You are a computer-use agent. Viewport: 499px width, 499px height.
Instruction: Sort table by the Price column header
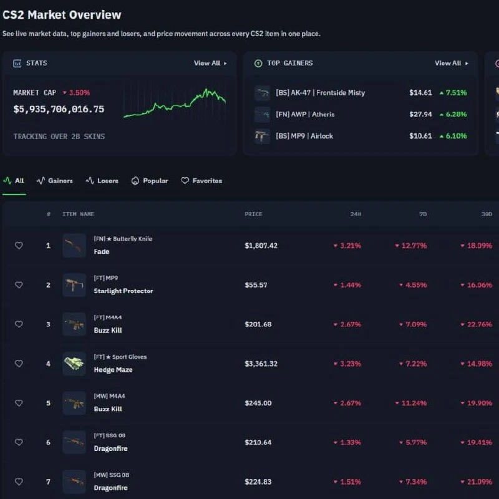coord(253,214)
